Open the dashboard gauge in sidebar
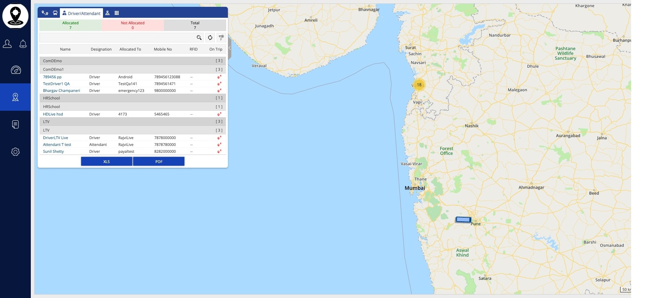The width and height of the screenshot is (657, 298). (15, 70)
